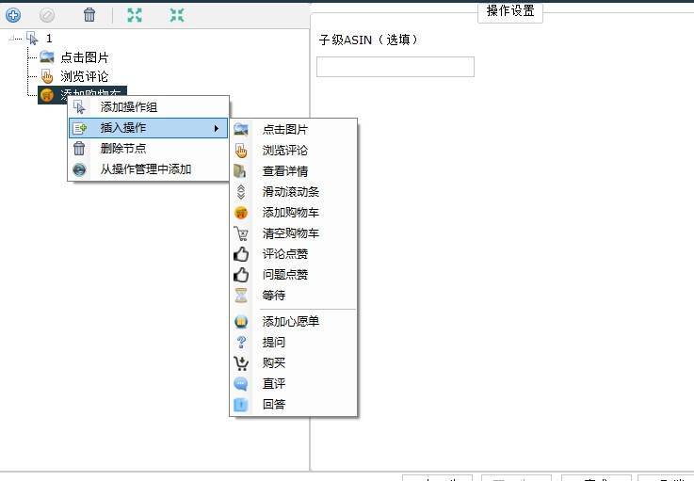Click the hourglass icon beside 等待
This screenshot has height=481, width=694.
click(241, 296)
